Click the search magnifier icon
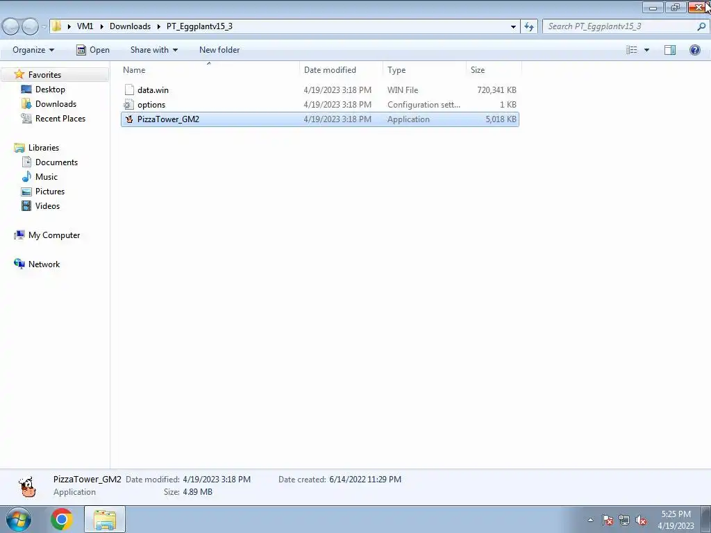 pyautogui.click(x=701, y=26)
